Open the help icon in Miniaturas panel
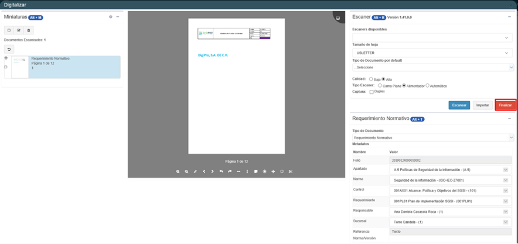The image size is (518, 244). (110, 17)
